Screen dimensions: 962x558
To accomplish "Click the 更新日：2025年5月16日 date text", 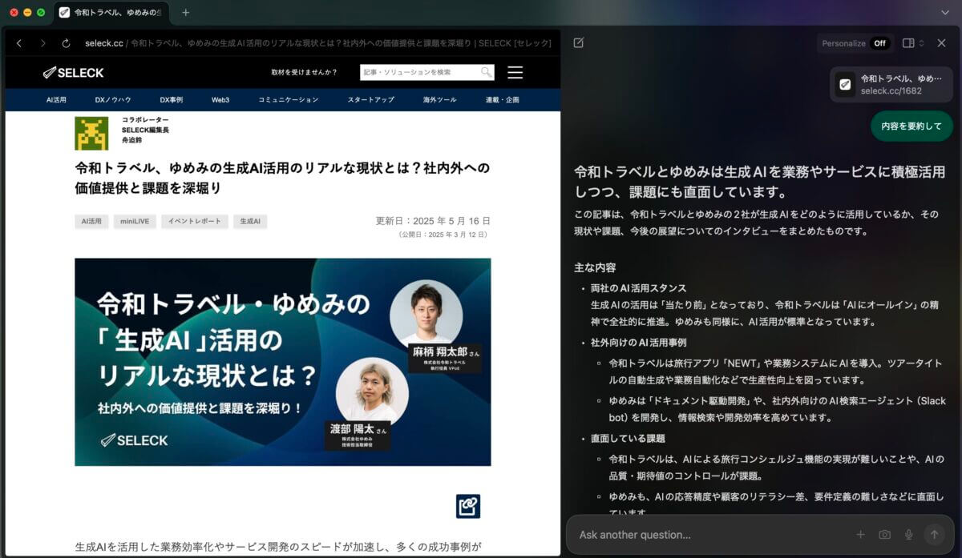I will (433, 221).
